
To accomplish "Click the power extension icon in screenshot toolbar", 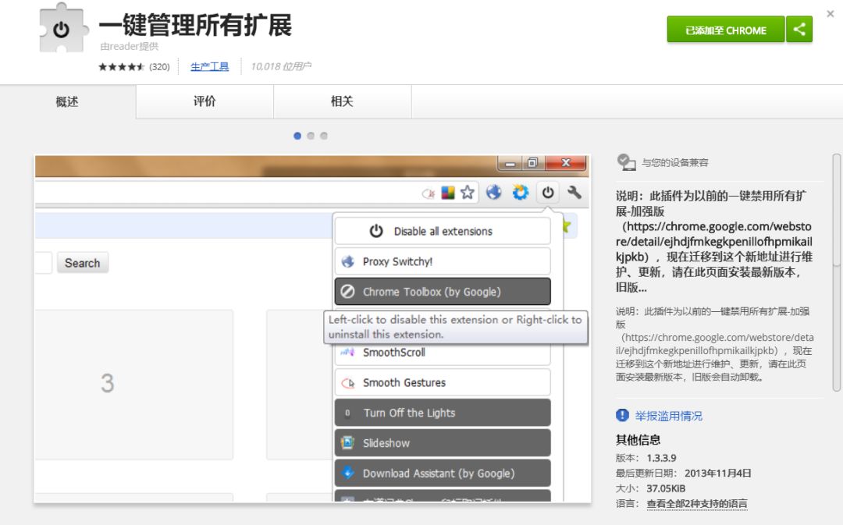I will click(x=548, y=193).
